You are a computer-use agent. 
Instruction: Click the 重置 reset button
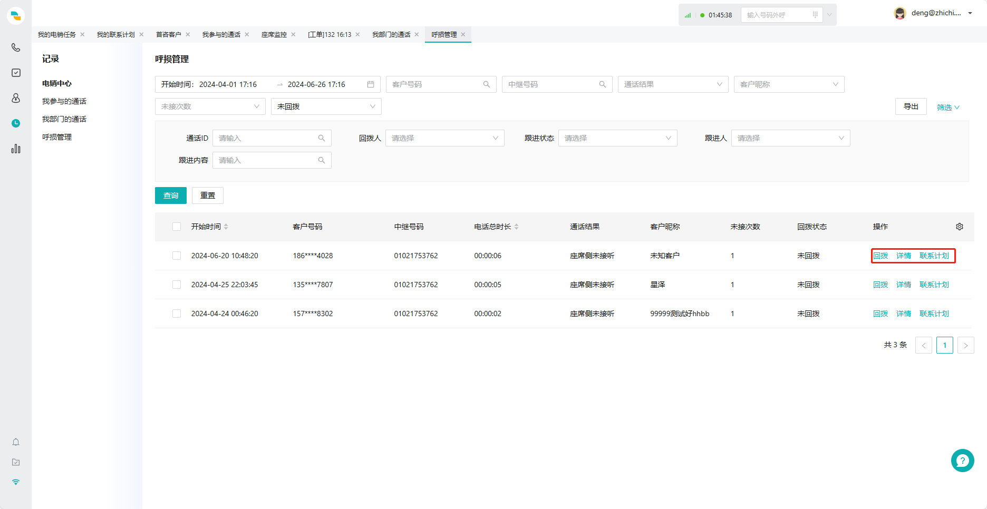[x=208, y=195]
